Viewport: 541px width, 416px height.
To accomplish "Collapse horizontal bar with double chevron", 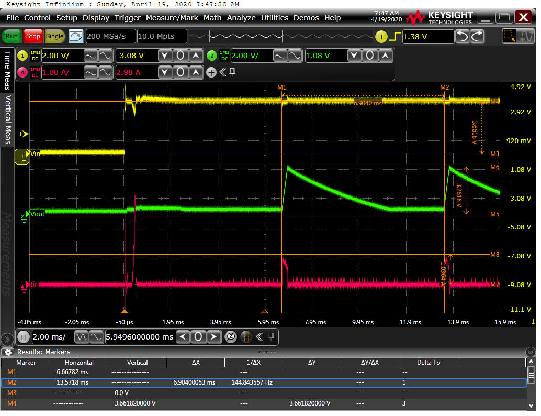I will point(260,337).
